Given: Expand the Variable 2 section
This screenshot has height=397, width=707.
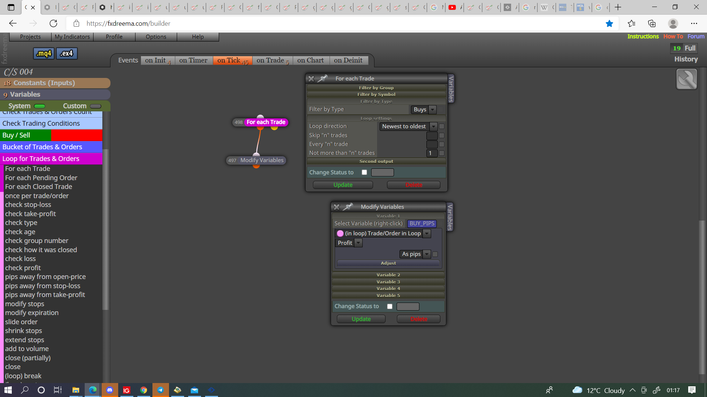Looking at the screenshot, I should pos(388,275).
